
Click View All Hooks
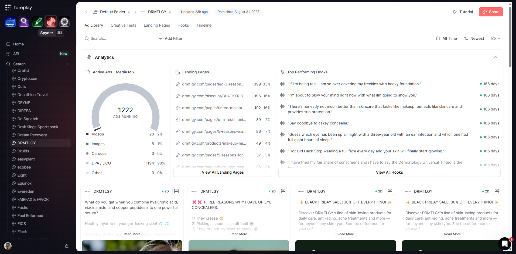coord(389,172)
